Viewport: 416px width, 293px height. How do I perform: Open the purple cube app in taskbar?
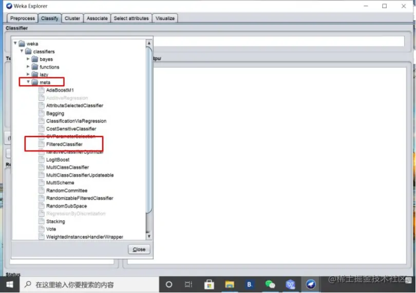pyautogui.click(x=291, y=285)
